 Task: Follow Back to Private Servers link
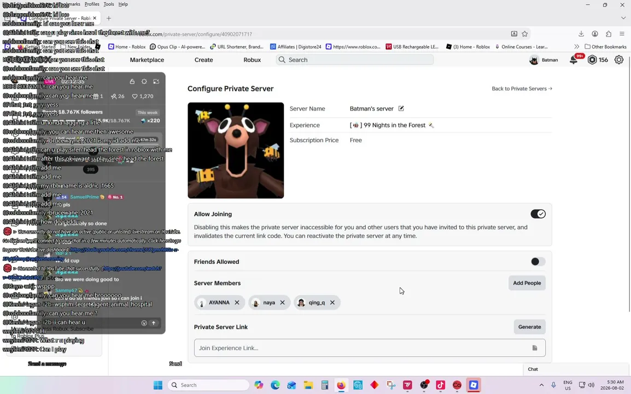point(522,89)
